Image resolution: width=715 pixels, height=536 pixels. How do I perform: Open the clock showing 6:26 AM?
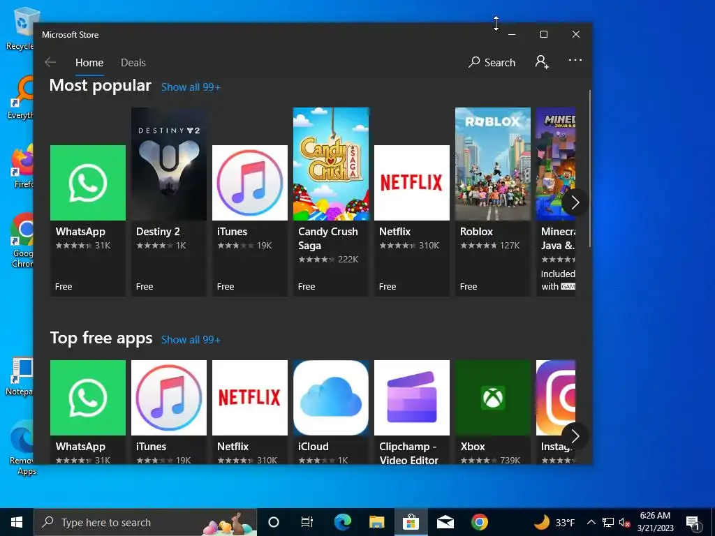(655, 522)
